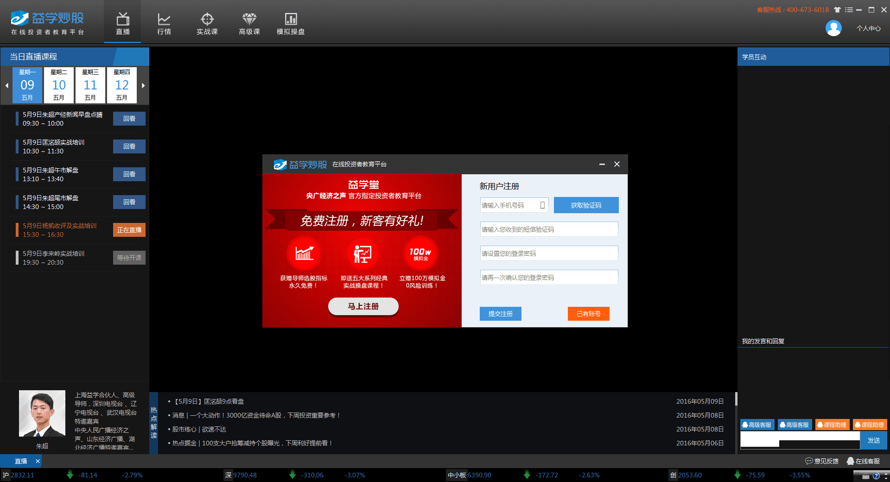Click the 学员互动 panel header
The width and height of the screenshot is (890, 482).
click(x=813, y=57)
